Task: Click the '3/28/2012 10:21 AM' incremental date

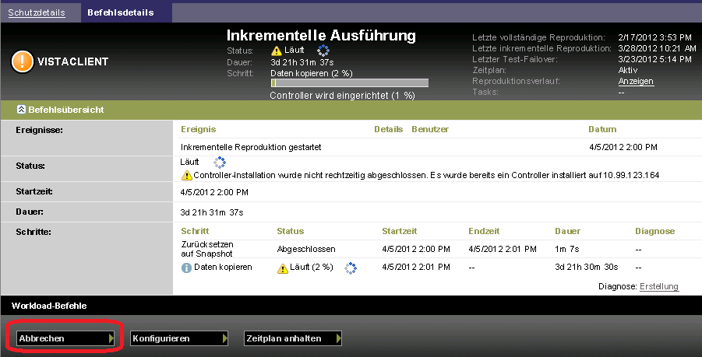Action: pyautogui.click(x=657, y=48)
